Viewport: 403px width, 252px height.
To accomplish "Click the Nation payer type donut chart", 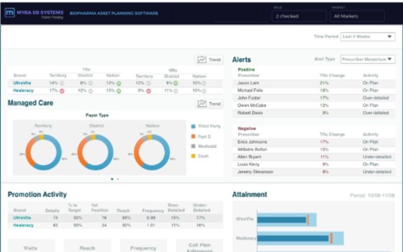I will pos(152,152).
